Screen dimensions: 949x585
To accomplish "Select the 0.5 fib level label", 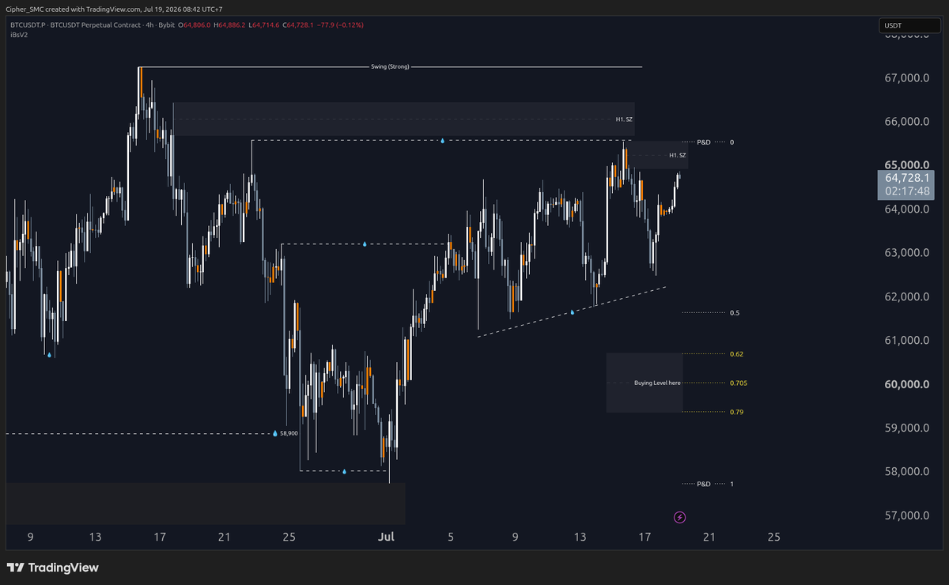I will tap(735, 313).
